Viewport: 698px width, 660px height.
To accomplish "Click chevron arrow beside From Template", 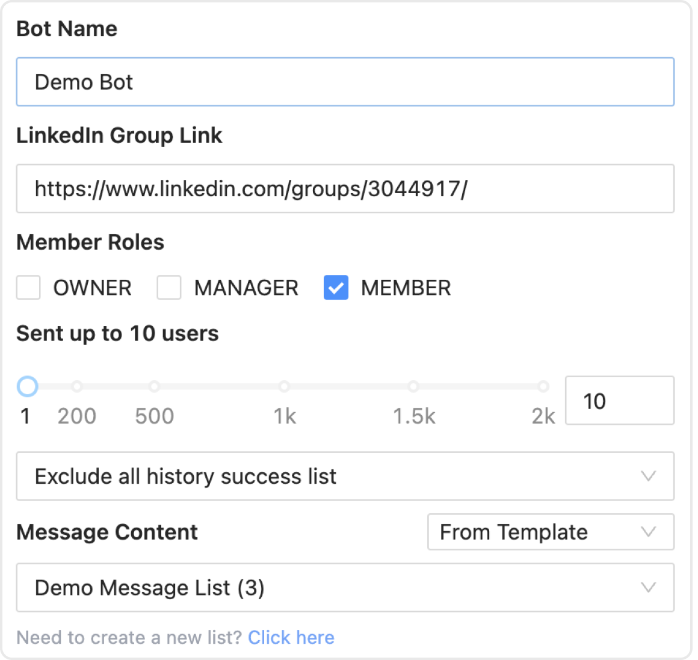I will 648,532.
